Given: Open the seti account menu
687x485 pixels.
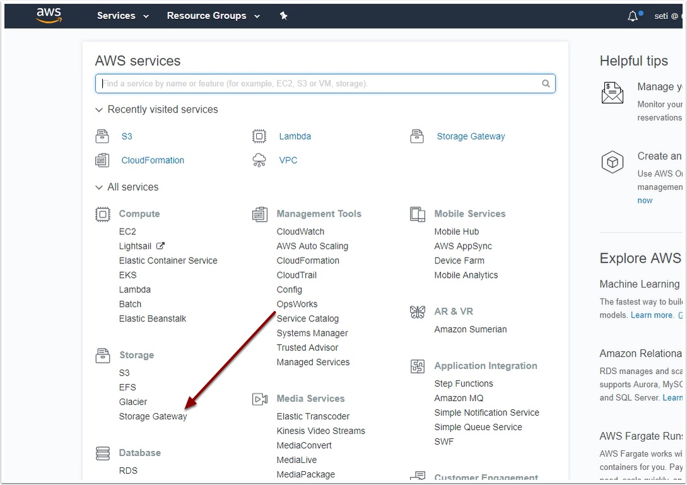Looking at the screenshot, I should pos(667,16).
